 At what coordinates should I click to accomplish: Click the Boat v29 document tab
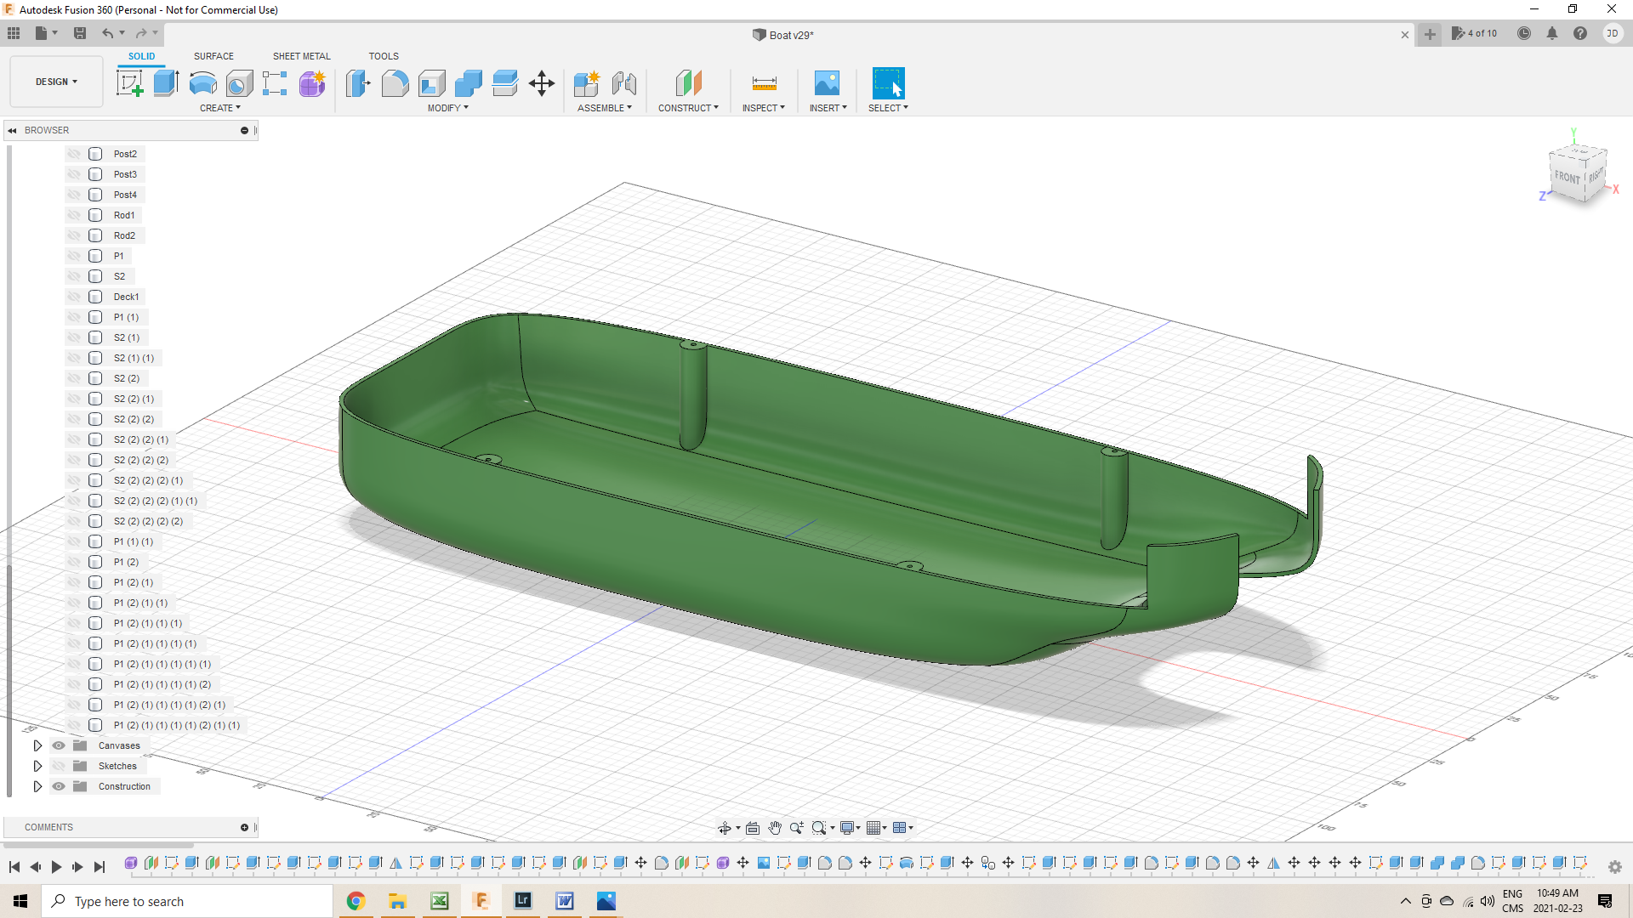click(x=782, y=35)
